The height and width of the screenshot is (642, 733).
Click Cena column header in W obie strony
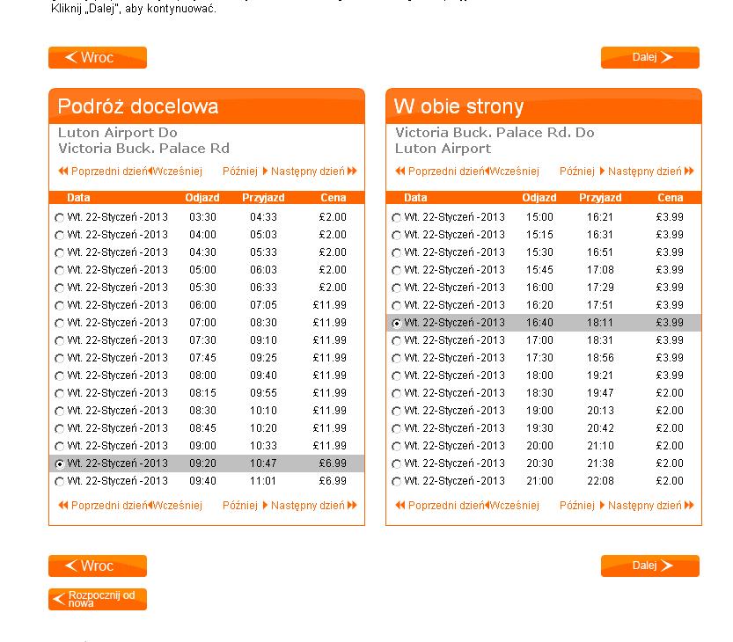671,198
